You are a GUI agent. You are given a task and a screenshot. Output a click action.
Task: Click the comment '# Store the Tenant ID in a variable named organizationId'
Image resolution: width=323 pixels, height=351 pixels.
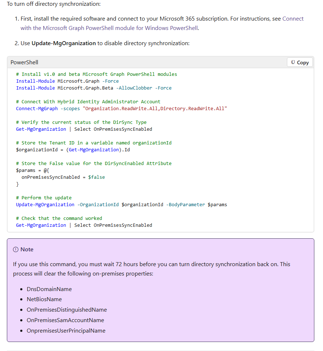pyautogui.click(x=94, y=143)
